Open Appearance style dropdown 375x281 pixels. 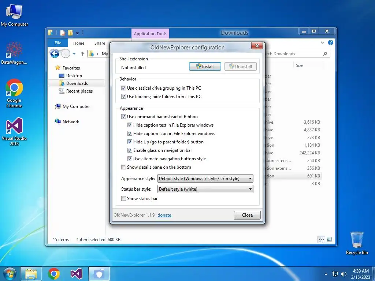[x=205, y=178]
